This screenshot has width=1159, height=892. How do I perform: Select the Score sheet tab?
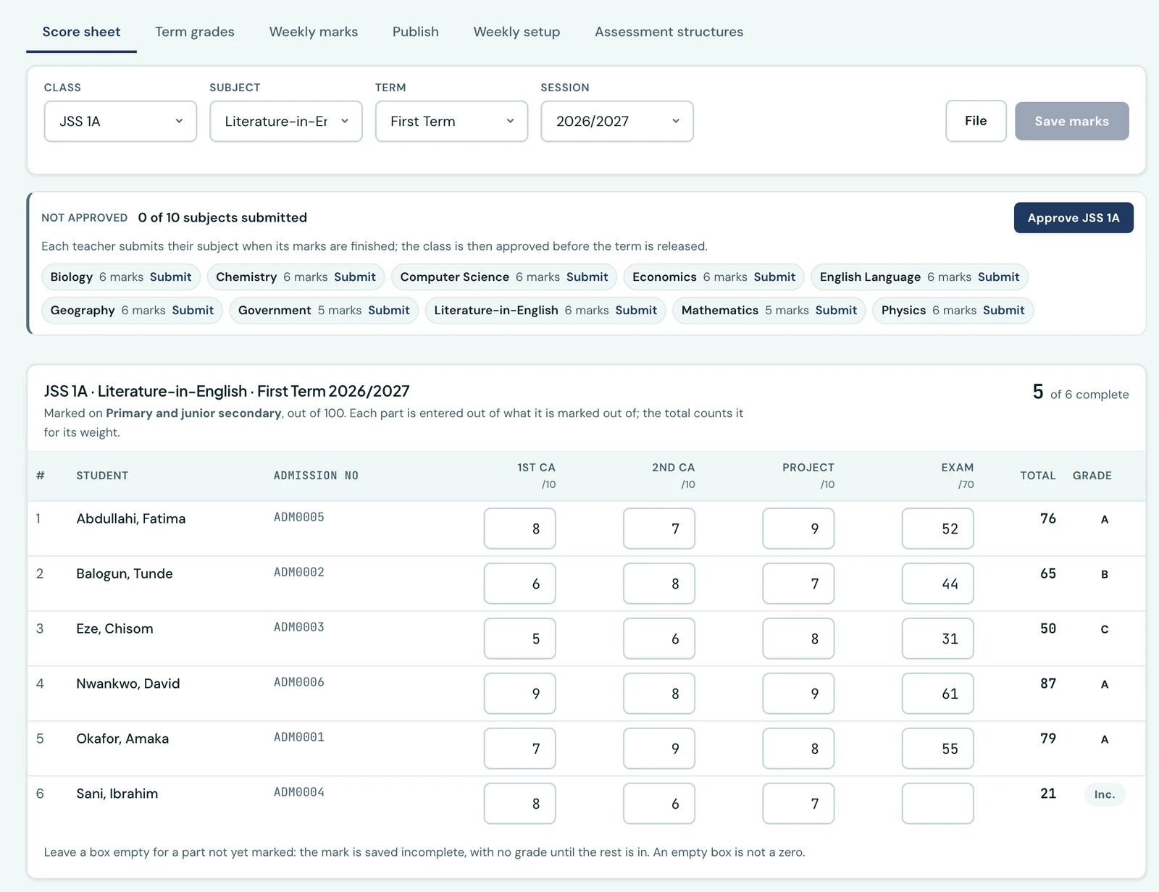point(82,32)
